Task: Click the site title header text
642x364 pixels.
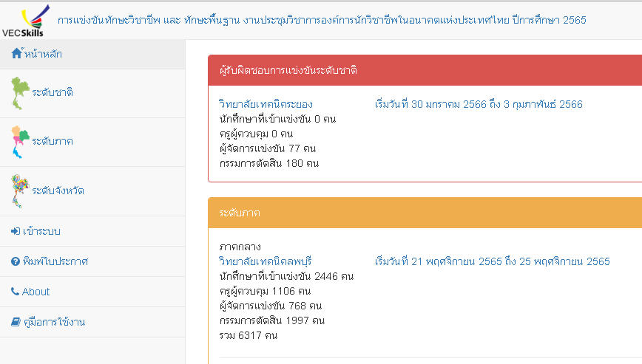Action: 322,20
